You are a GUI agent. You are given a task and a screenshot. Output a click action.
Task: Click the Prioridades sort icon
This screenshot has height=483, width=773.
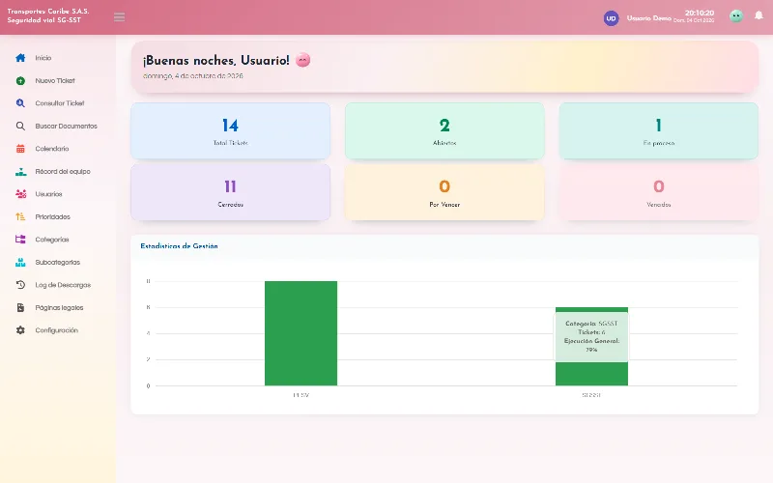coord(20,216)
